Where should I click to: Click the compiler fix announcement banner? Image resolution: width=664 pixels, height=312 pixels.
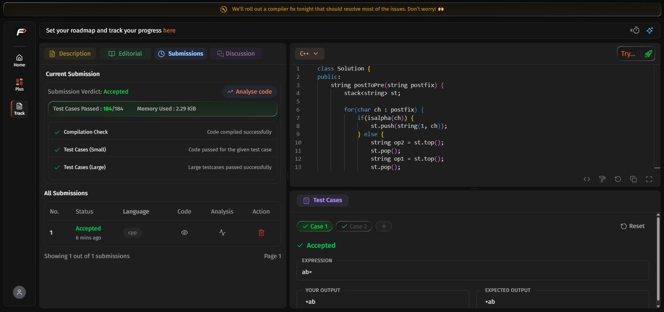(332, 9)
